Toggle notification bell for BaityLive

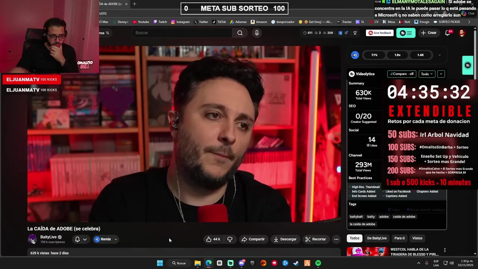pos(77,239)
